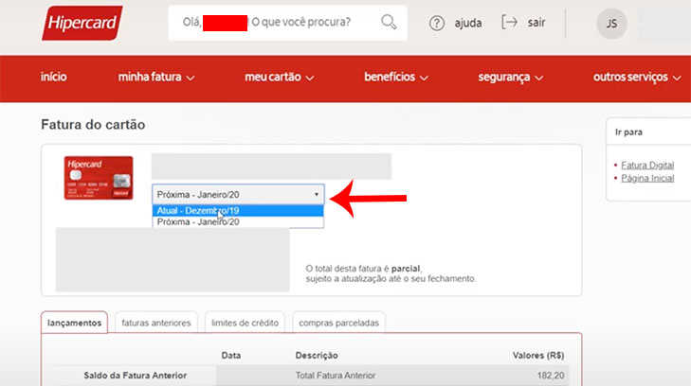
Task: Click the sair text link
Action: click(536, 23)
